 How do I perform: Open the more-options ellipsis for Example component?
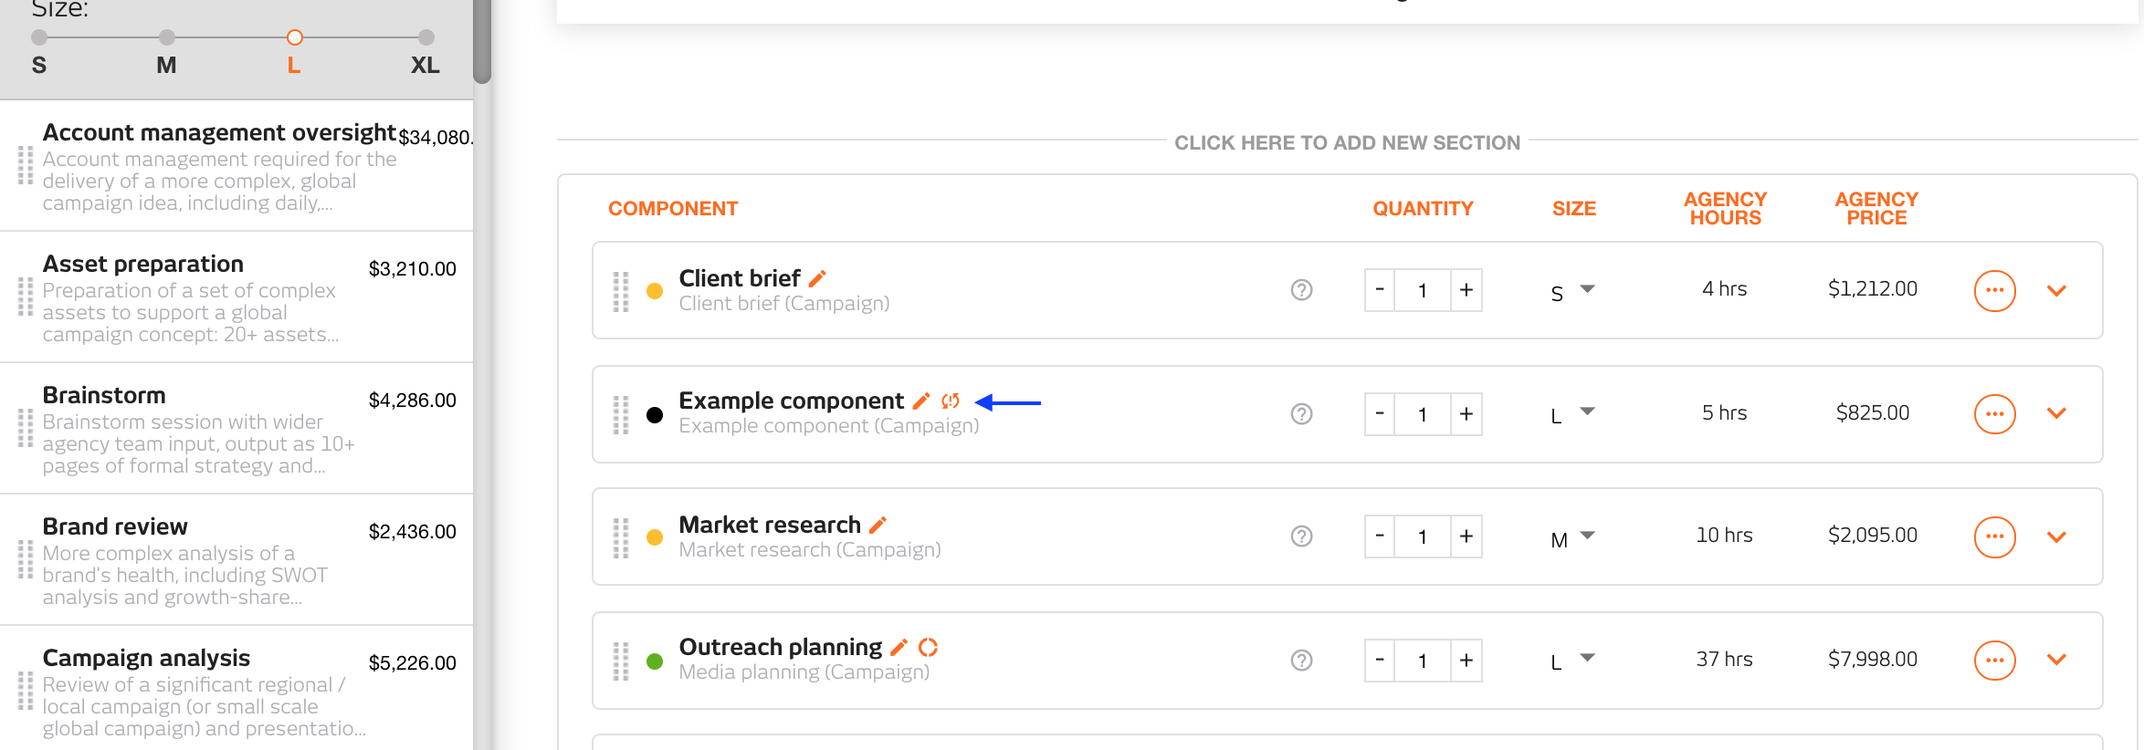tap(1994, 414)
